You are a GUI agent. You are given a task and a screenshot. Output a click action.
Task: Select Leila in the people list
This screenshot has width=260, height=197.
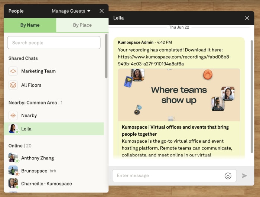[x=54, y=129]
